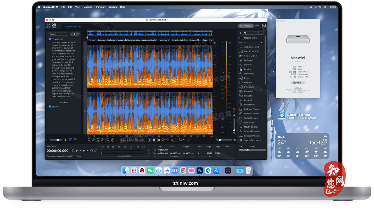Image resolution: width=374 pixels, height=209 pixels.
Task: Open the Transport menu
Action: 101,7
